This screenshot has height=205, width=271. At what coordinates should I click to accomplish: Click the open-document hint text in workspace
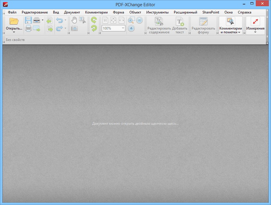point(135,123)
